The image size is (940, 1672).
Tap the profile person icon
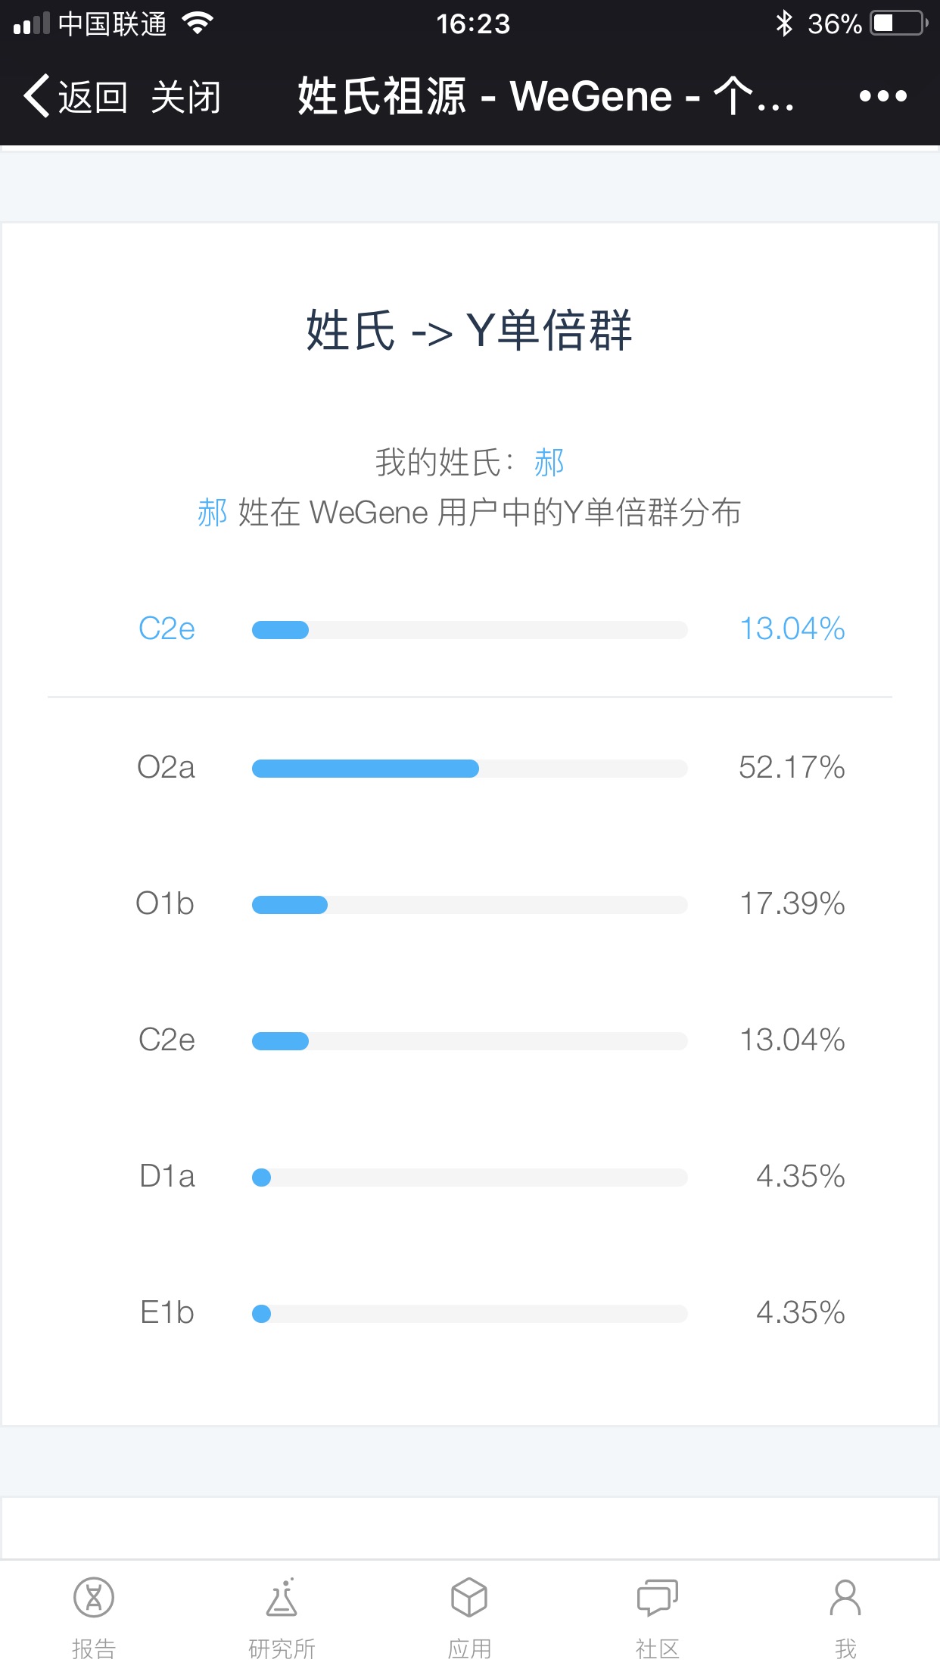pos(845,1597)
